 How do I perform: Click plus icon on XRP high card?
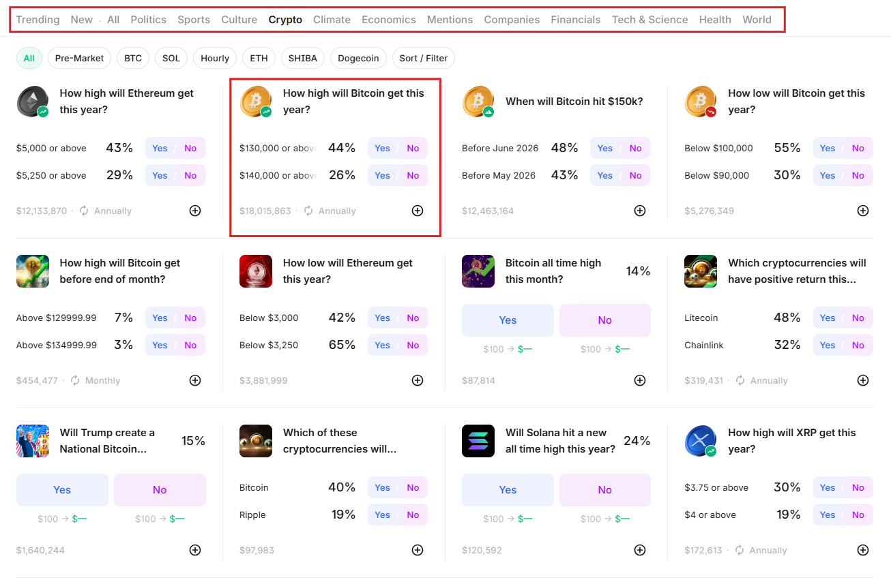point(863,550)
